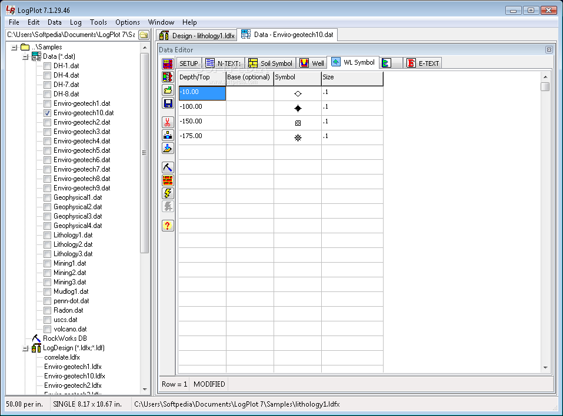Click the Base (optional) column header
This screenshot has width=563, height=416.
tap(250, 79)
